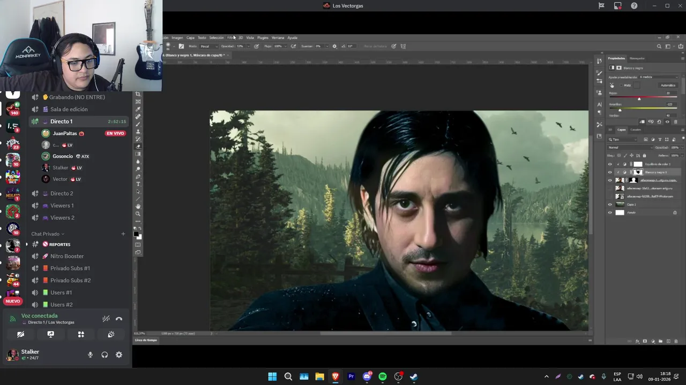
Task: Open Spotify from the Windows taskbar
Action: click(x=383, y=376)
